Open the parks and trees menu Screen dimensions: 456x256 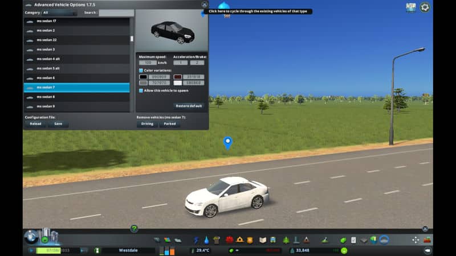pos(284,240)
